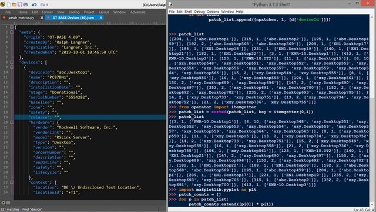Close the patch_metrics.py tab
Viewport: 376px width, 212px height.
42,18
